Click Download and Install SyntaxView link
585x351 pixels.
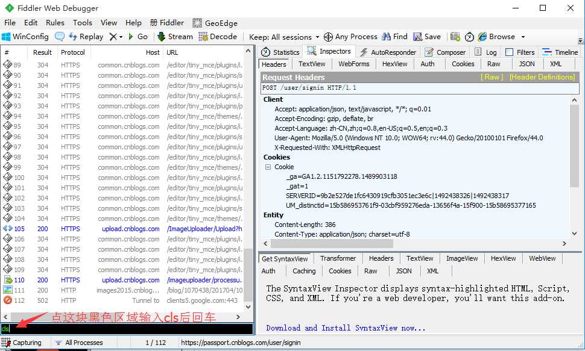346,328
